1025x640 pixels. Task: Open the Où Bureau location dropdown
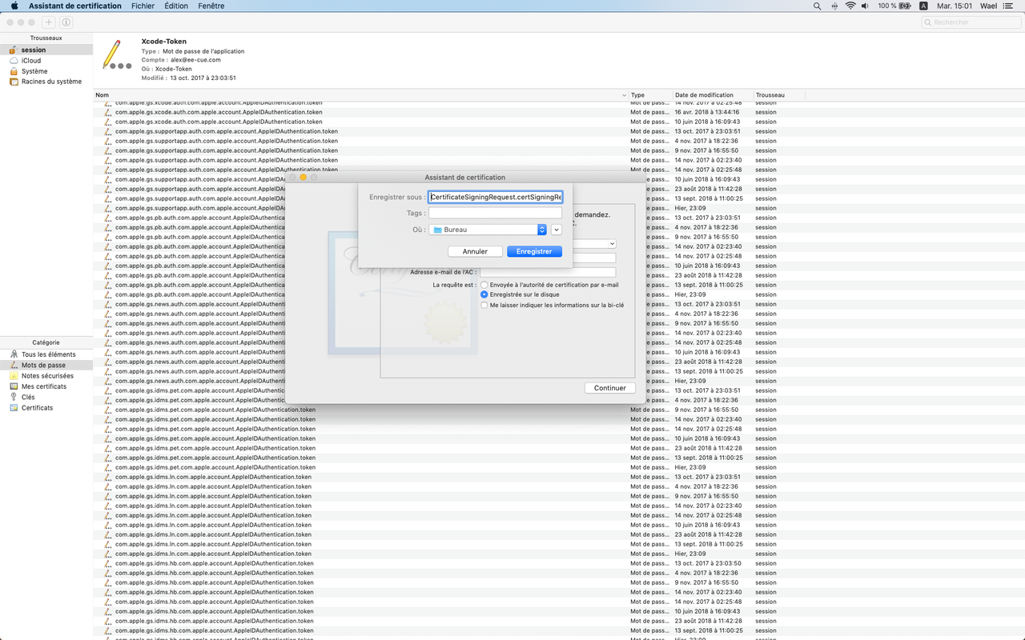pyautogui.click(x=488, y=230)
